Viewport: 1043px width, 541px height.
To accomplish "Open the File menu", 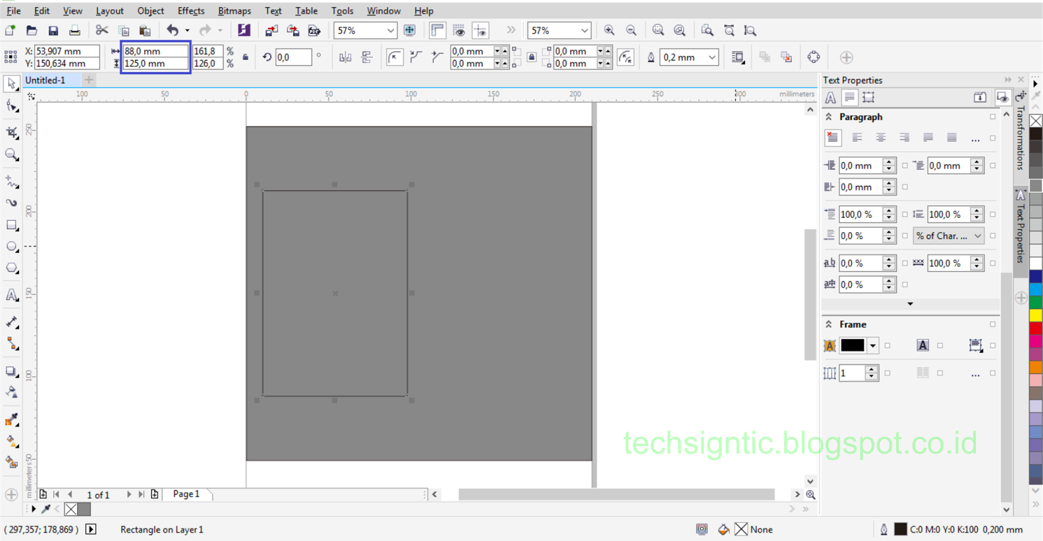I will pyautogui.click(x=13, y=10).
